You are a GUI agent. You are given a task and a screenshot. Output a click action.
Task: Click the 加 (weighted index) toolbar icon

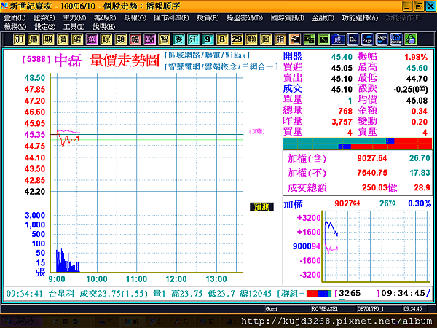[19, 39]
